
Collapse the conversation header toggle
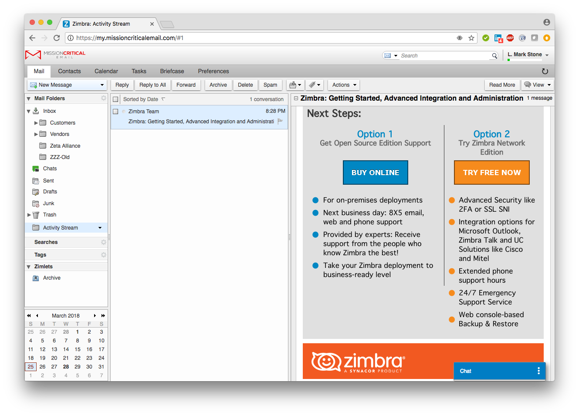[x=296, y=98]
